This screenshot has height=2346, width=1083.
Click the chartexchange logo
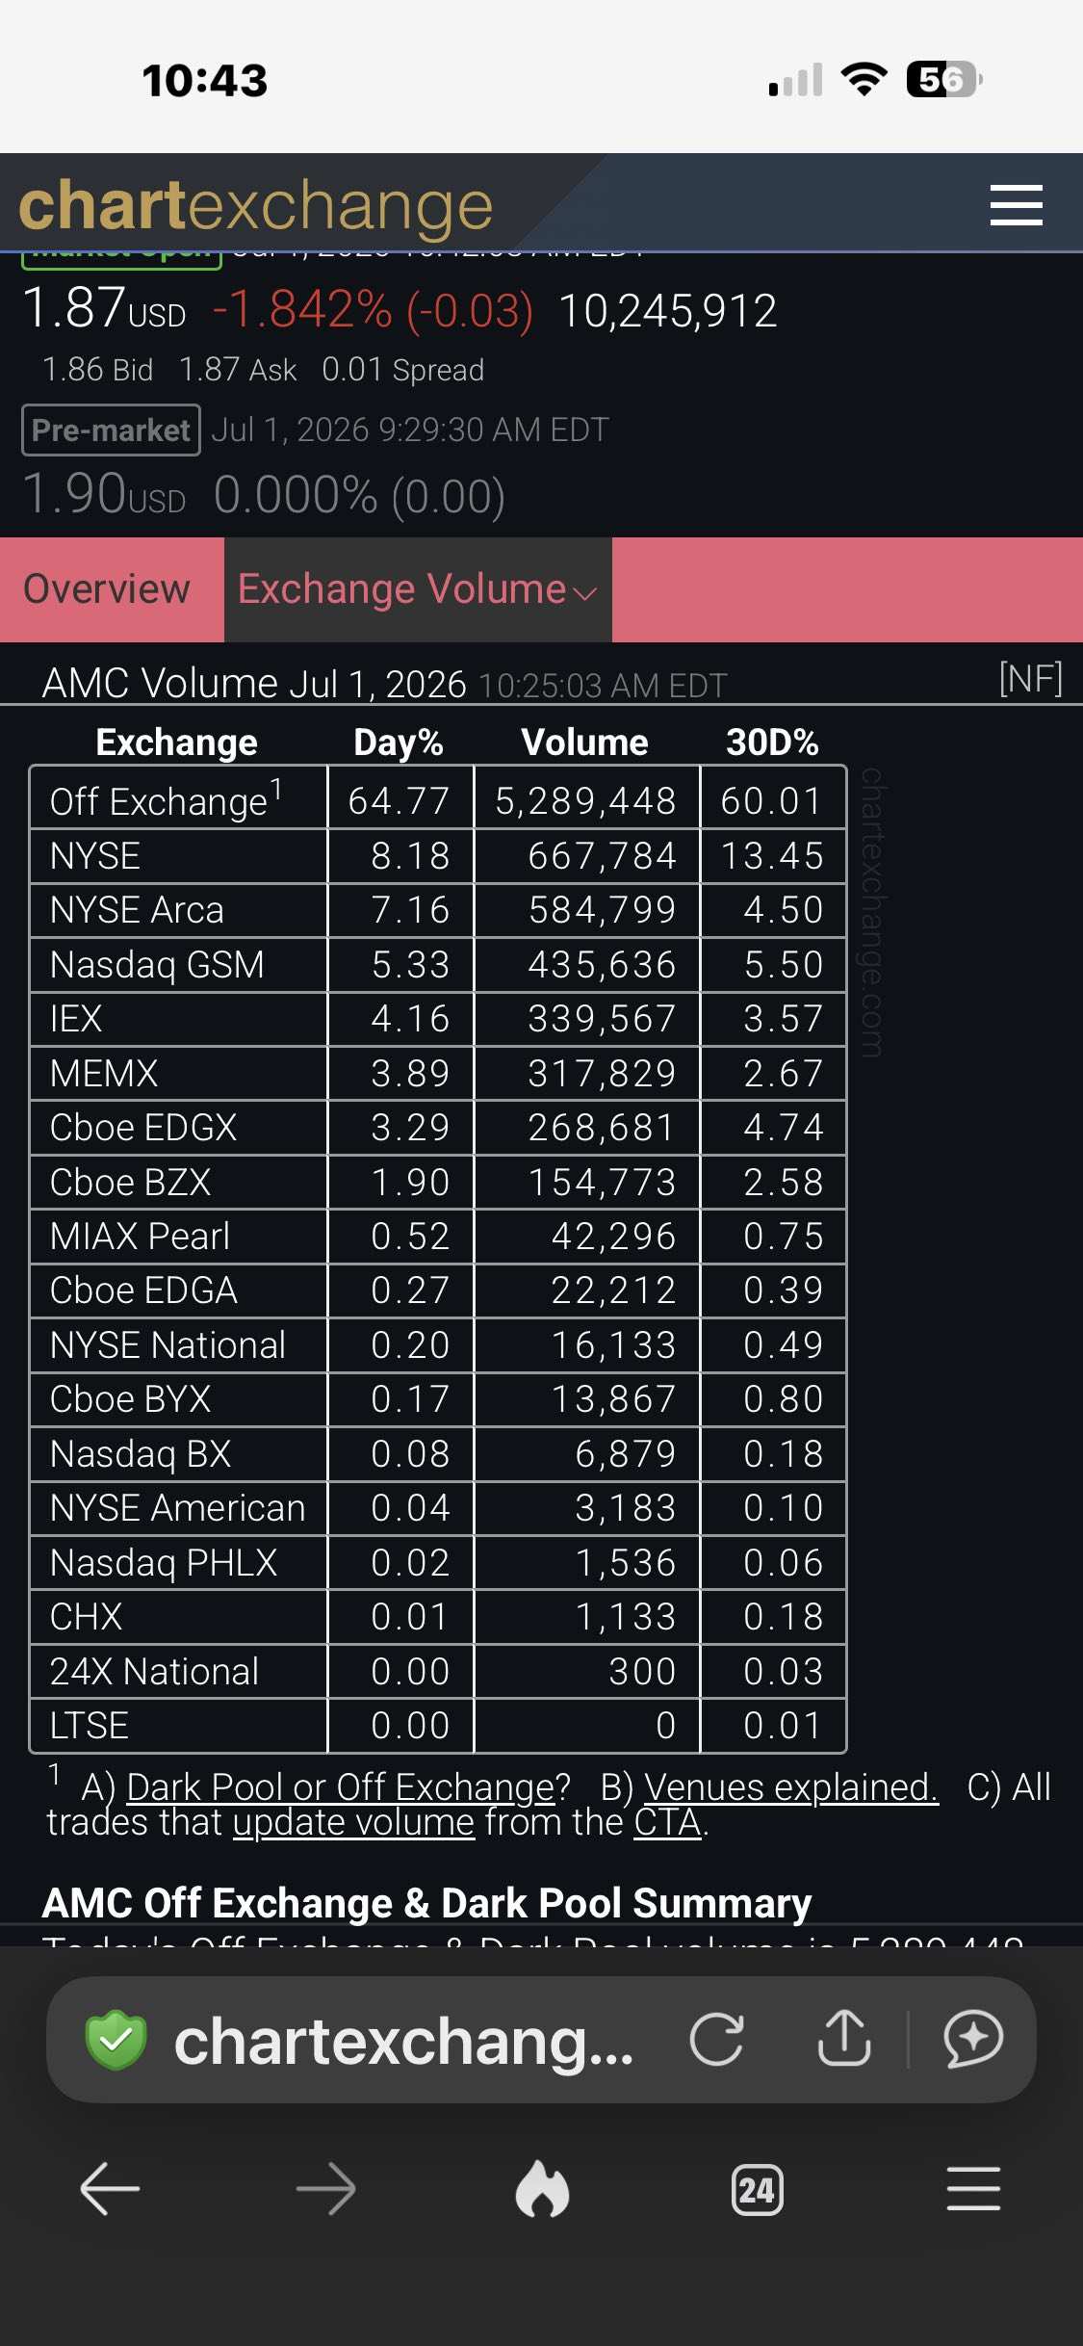[x=256, y=205]
